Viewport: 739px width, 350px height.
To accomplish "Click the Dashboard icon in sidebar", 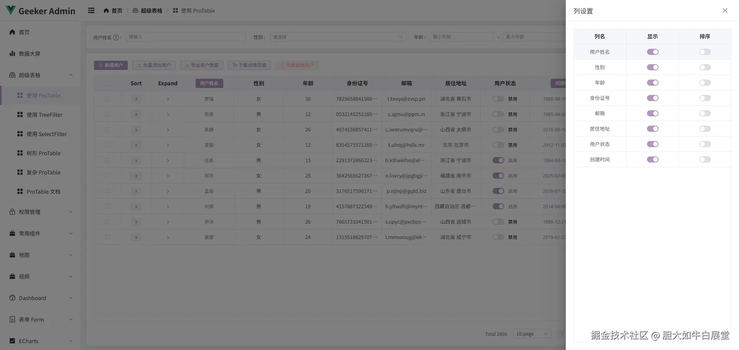I will point(12,298).
